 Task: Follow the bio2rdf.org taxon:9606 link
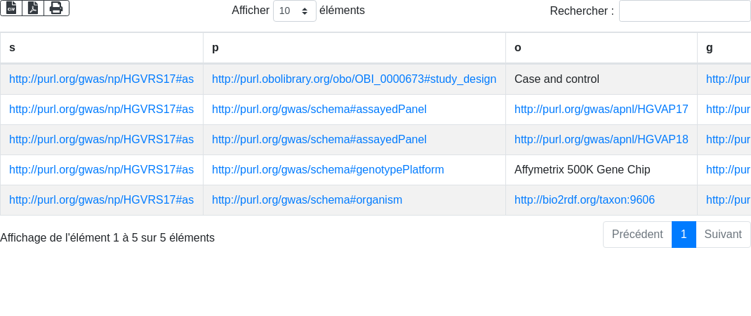[584, 200]
